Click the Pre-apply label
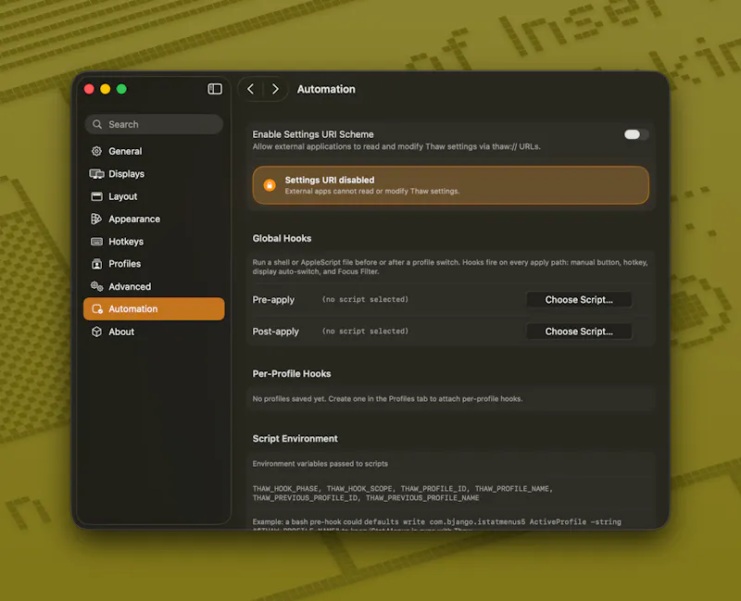Screen dimensions: 741x601 pos(273,299)
